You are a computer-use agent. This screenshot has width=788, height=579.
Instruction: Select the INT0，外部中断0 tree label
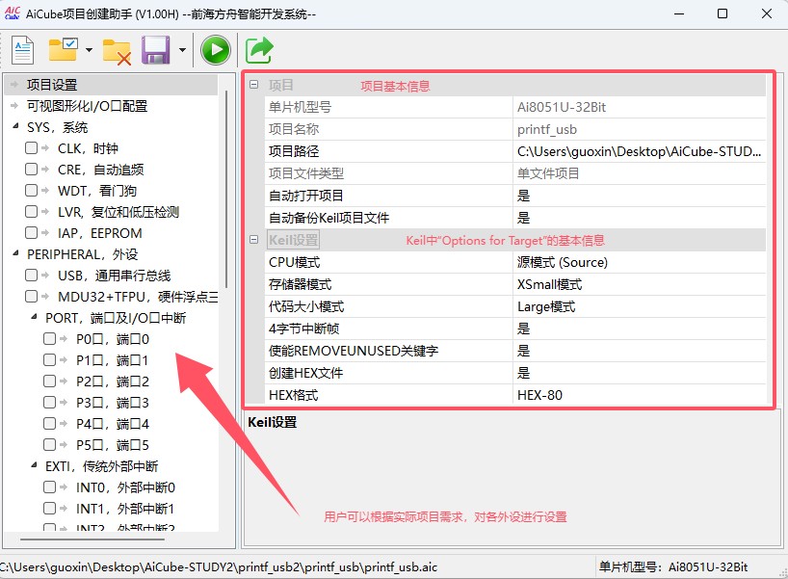[125, 487]
